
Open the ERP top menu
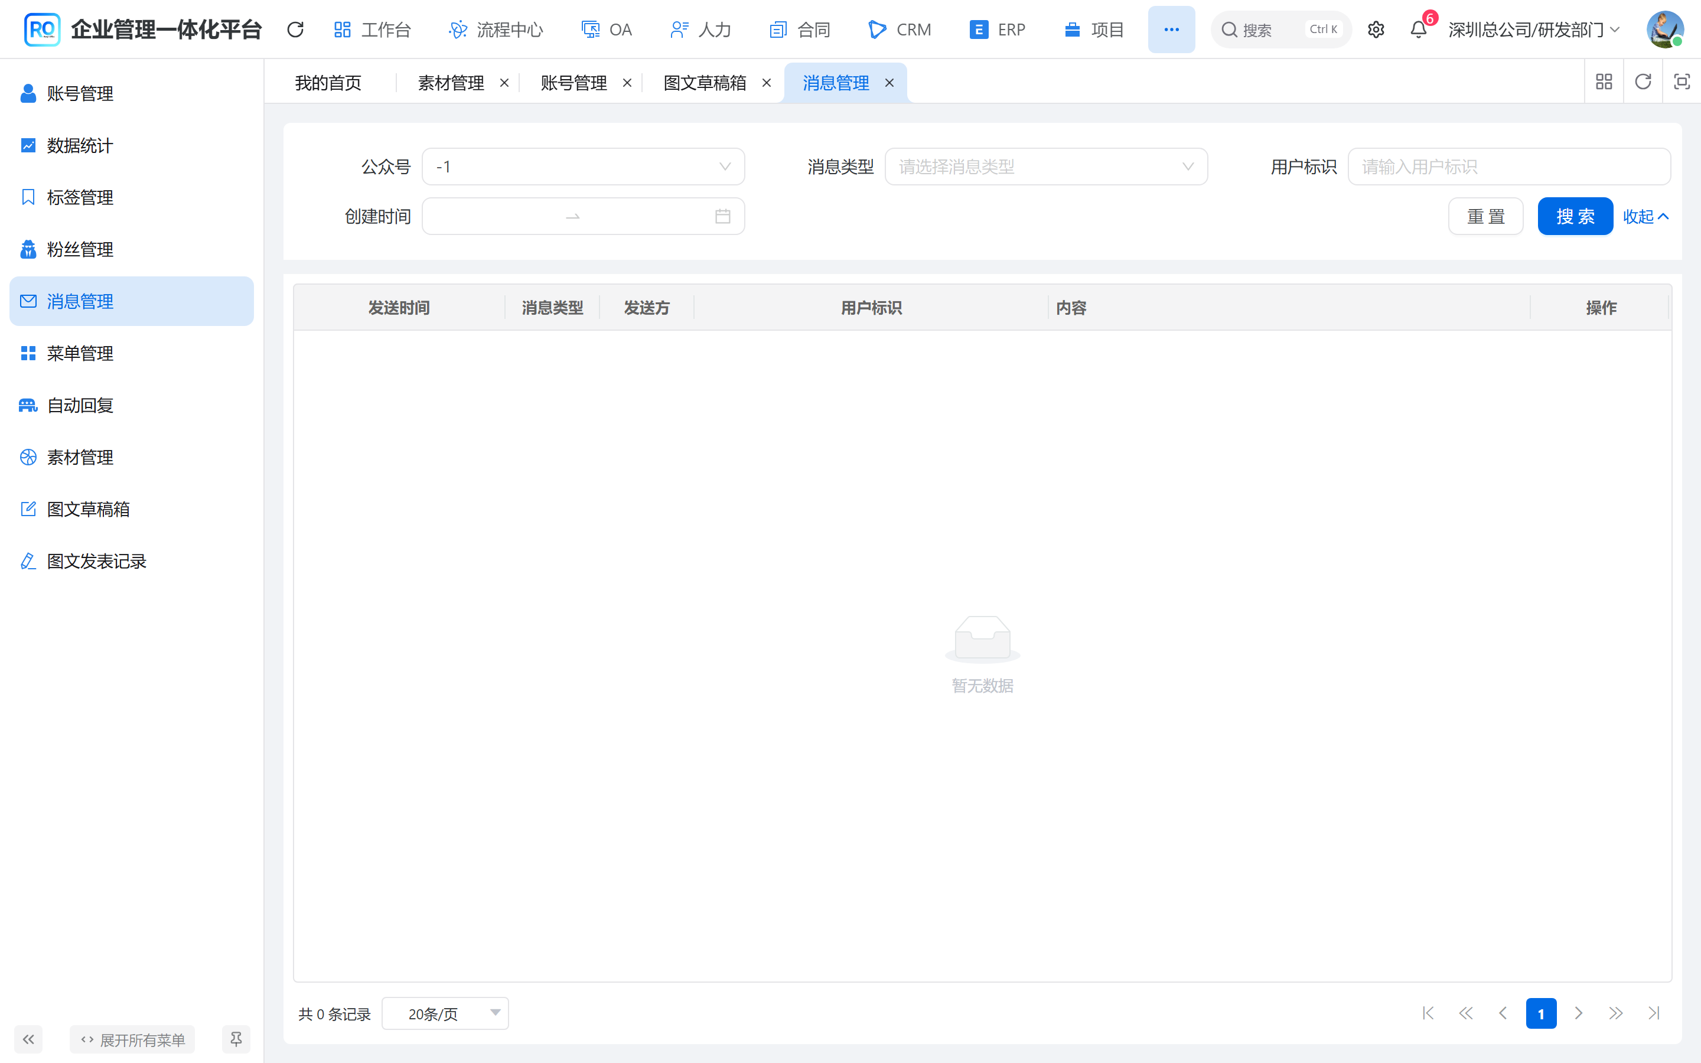[x=998, y=30]
